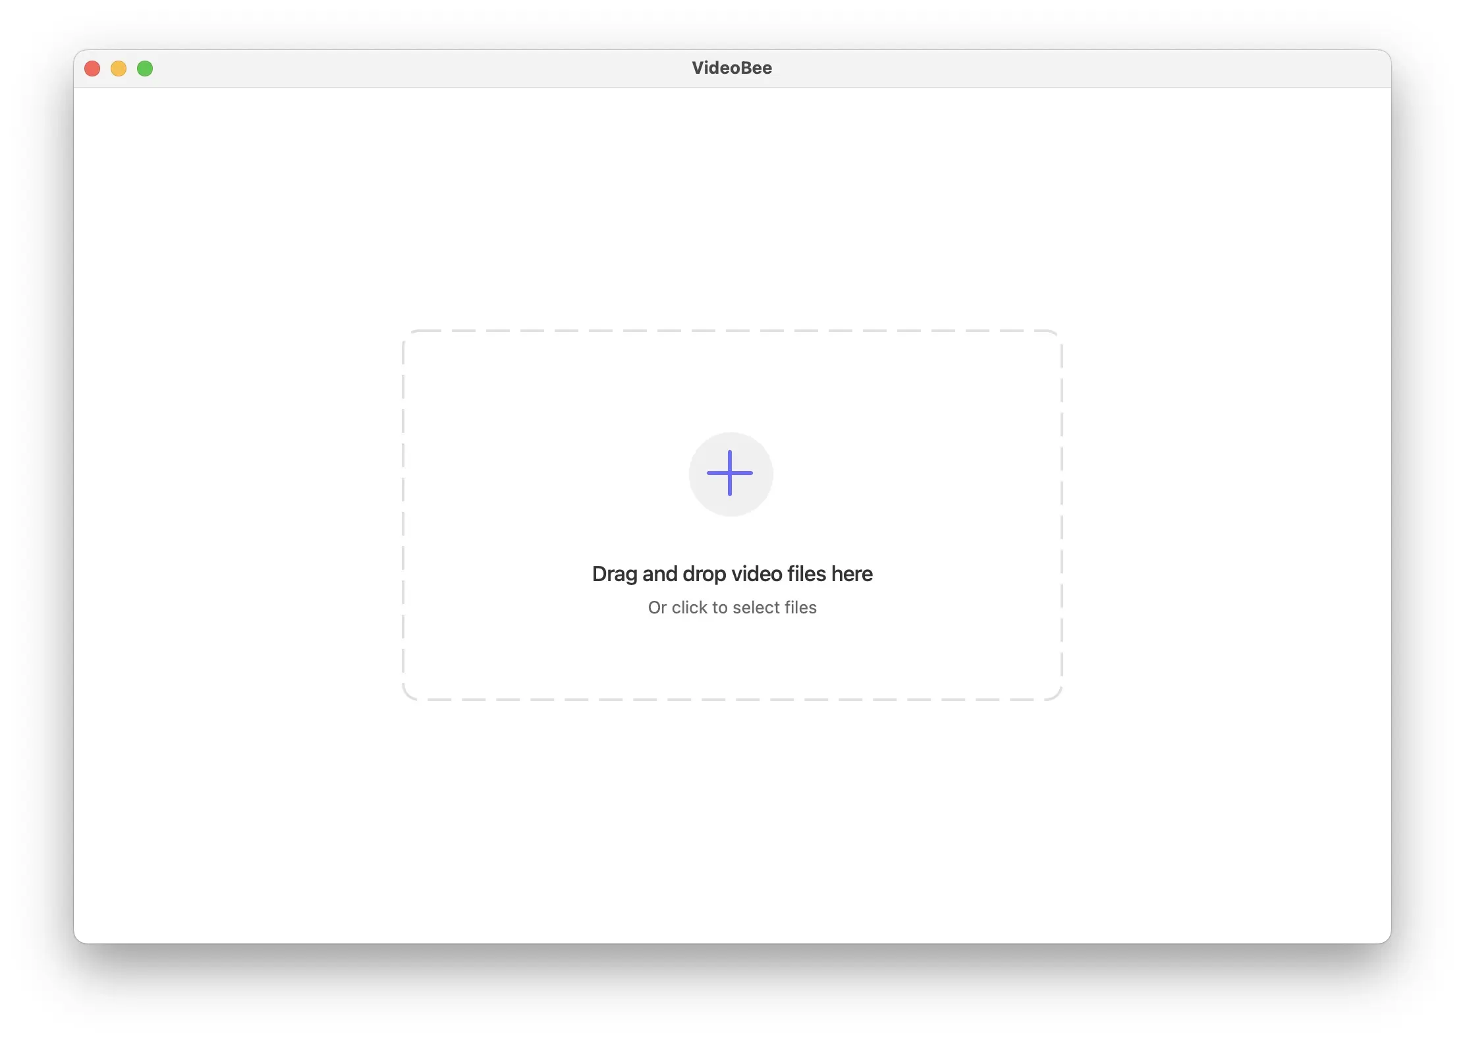1465x1041 pixels.
Task: Click blank window area below the drop zone
Action: [x=731, y=824]
